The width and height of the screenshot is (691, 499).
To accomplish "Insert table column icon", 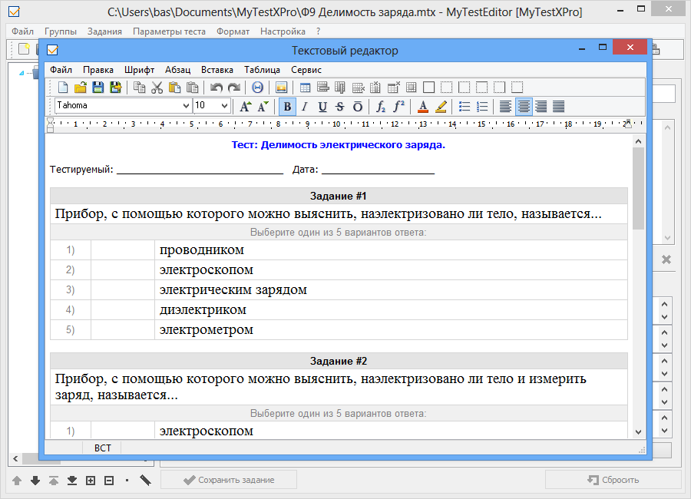I will click(x=340, y=88).
